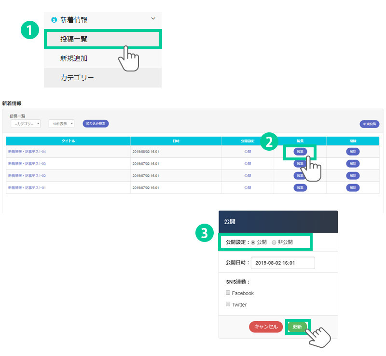Open the 投稿一覧 menu item
Image resolution: width=386 pixels, height=356 pixels.
74,39
